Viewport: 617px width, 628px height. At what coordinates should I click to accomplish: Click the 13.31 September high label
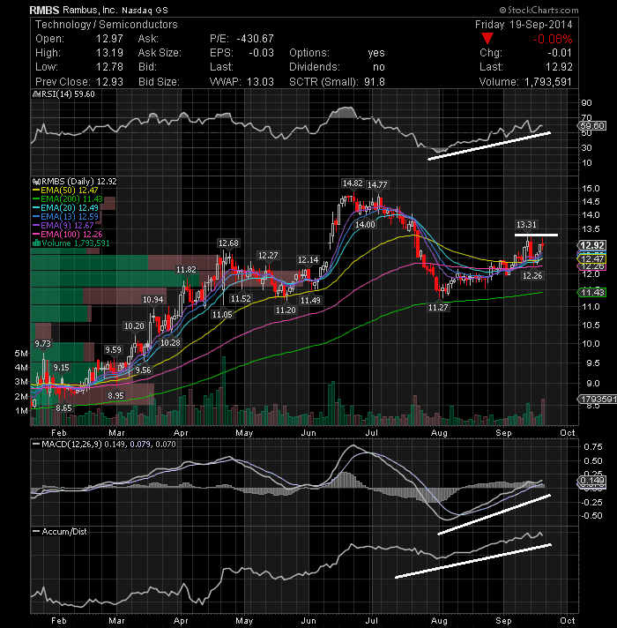(x=526, y=225)
